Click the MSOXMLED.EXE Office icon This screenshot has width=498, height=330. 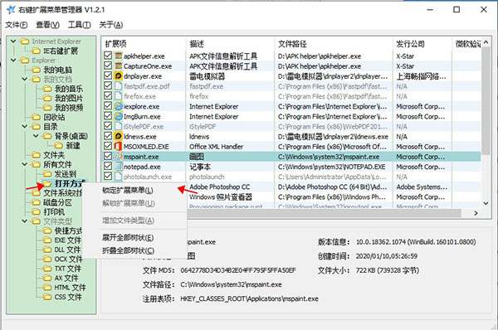(119, 146)
